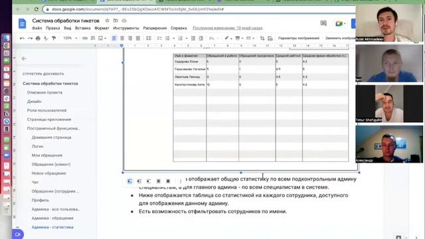This screenshot has width=425, height=239.
Task: Reset the selected image
Action: click(270, 39)
